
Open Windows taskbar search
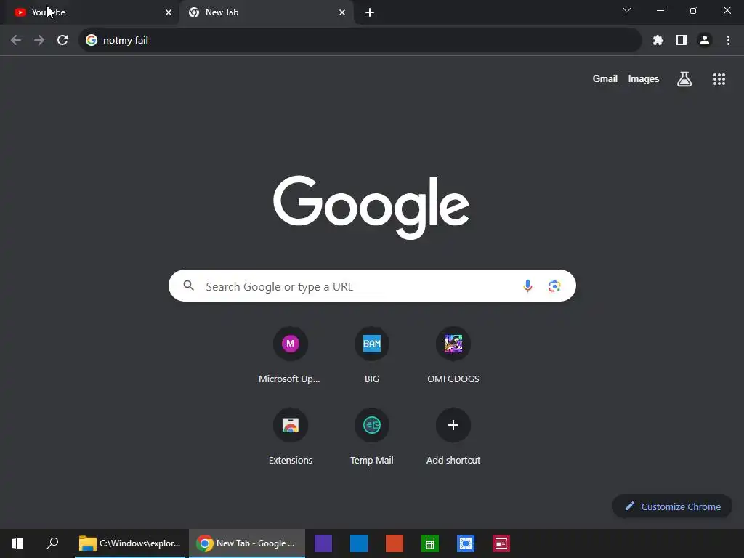pos(52,543)
